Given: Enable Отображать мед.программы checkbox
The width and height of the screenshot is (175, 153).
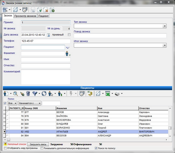Looking at the screenshot, I should pos(5,148).
